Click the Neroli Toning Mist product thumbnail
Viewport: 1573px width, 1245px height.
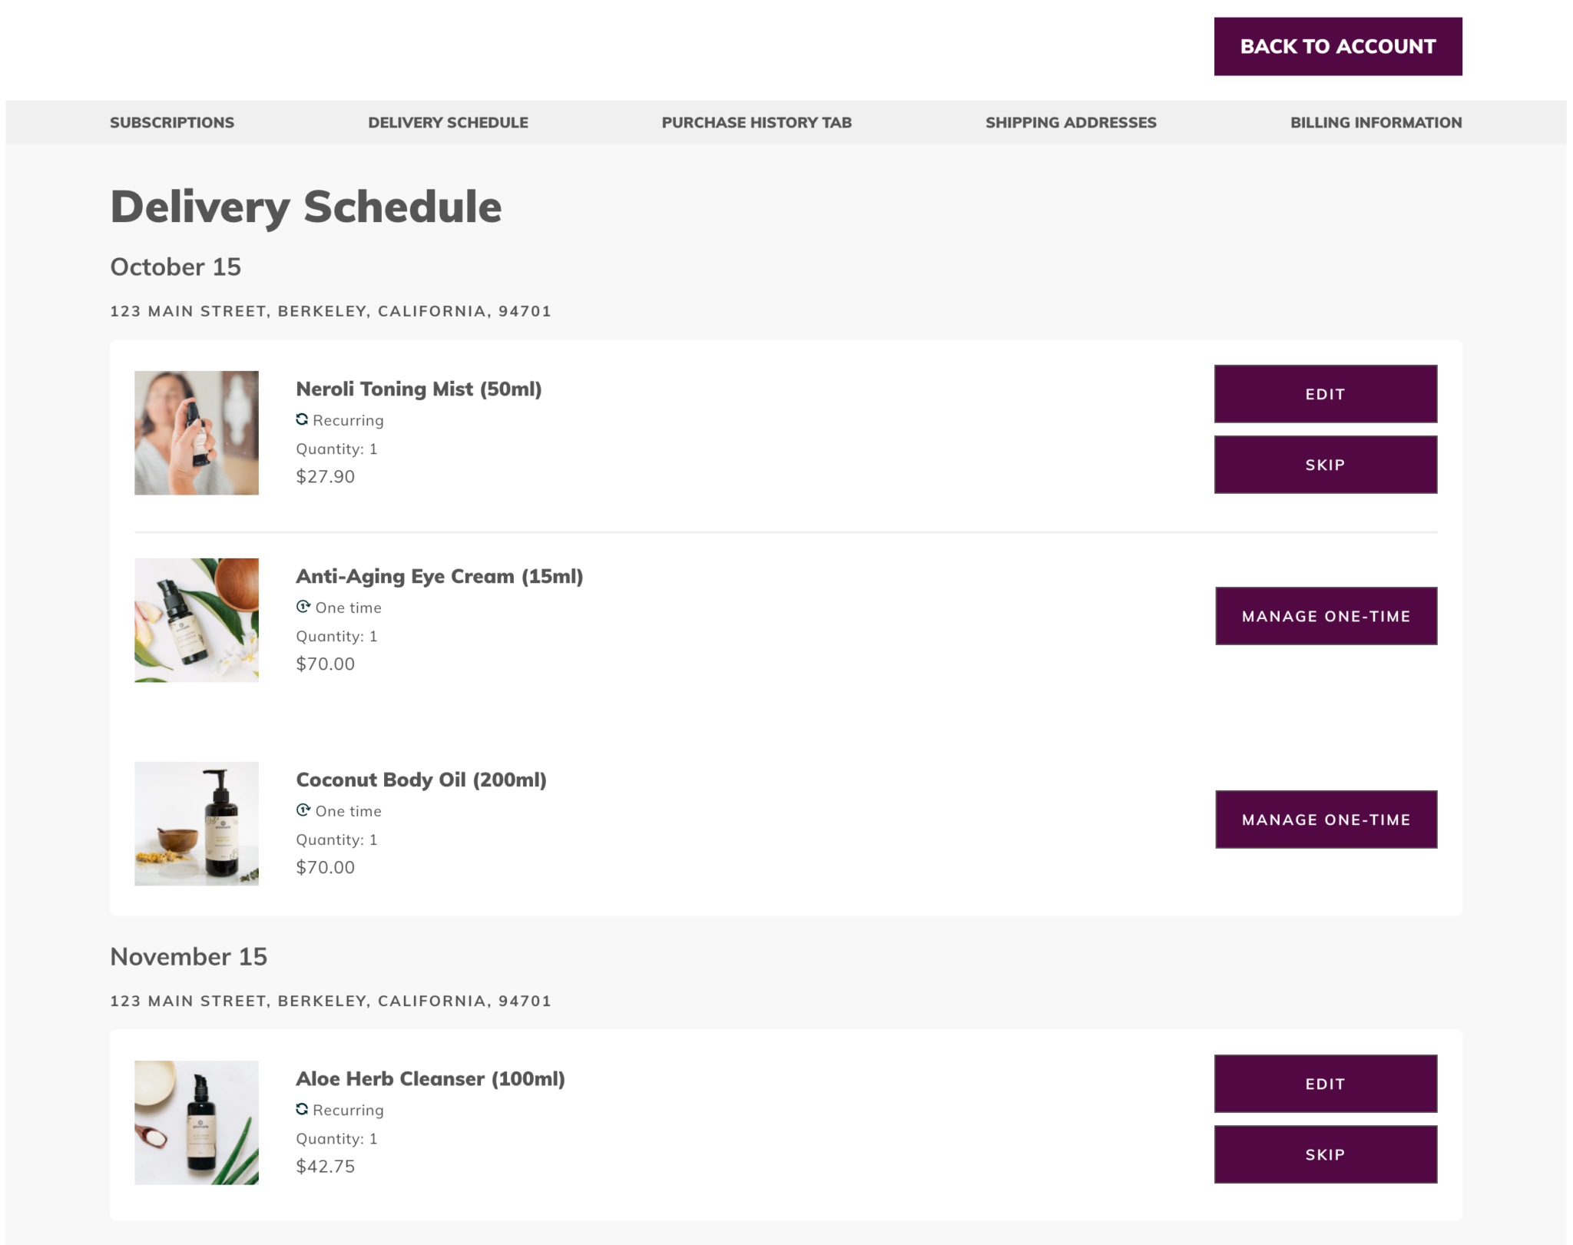pyautogui.click(x=197, y=432)
